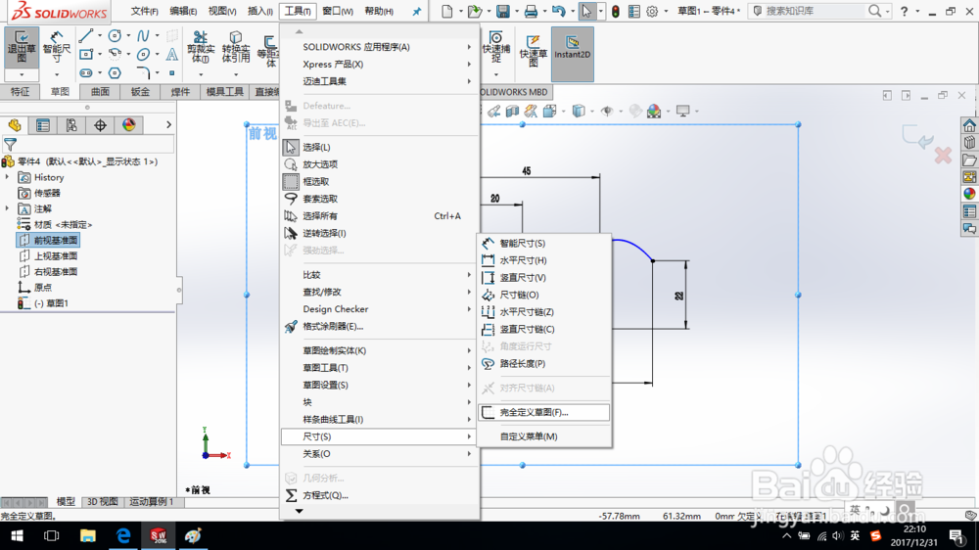
Task: Choose 路径长度 from submenu
Action: point(543,363)
